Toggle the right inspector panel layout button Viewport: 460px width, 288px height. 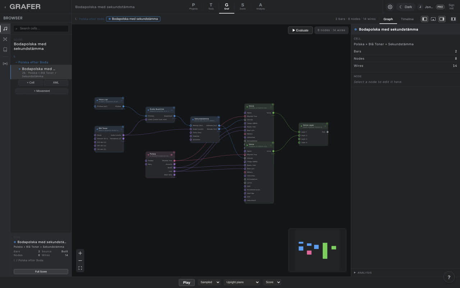pyautogui.click(x=442, y=19)
